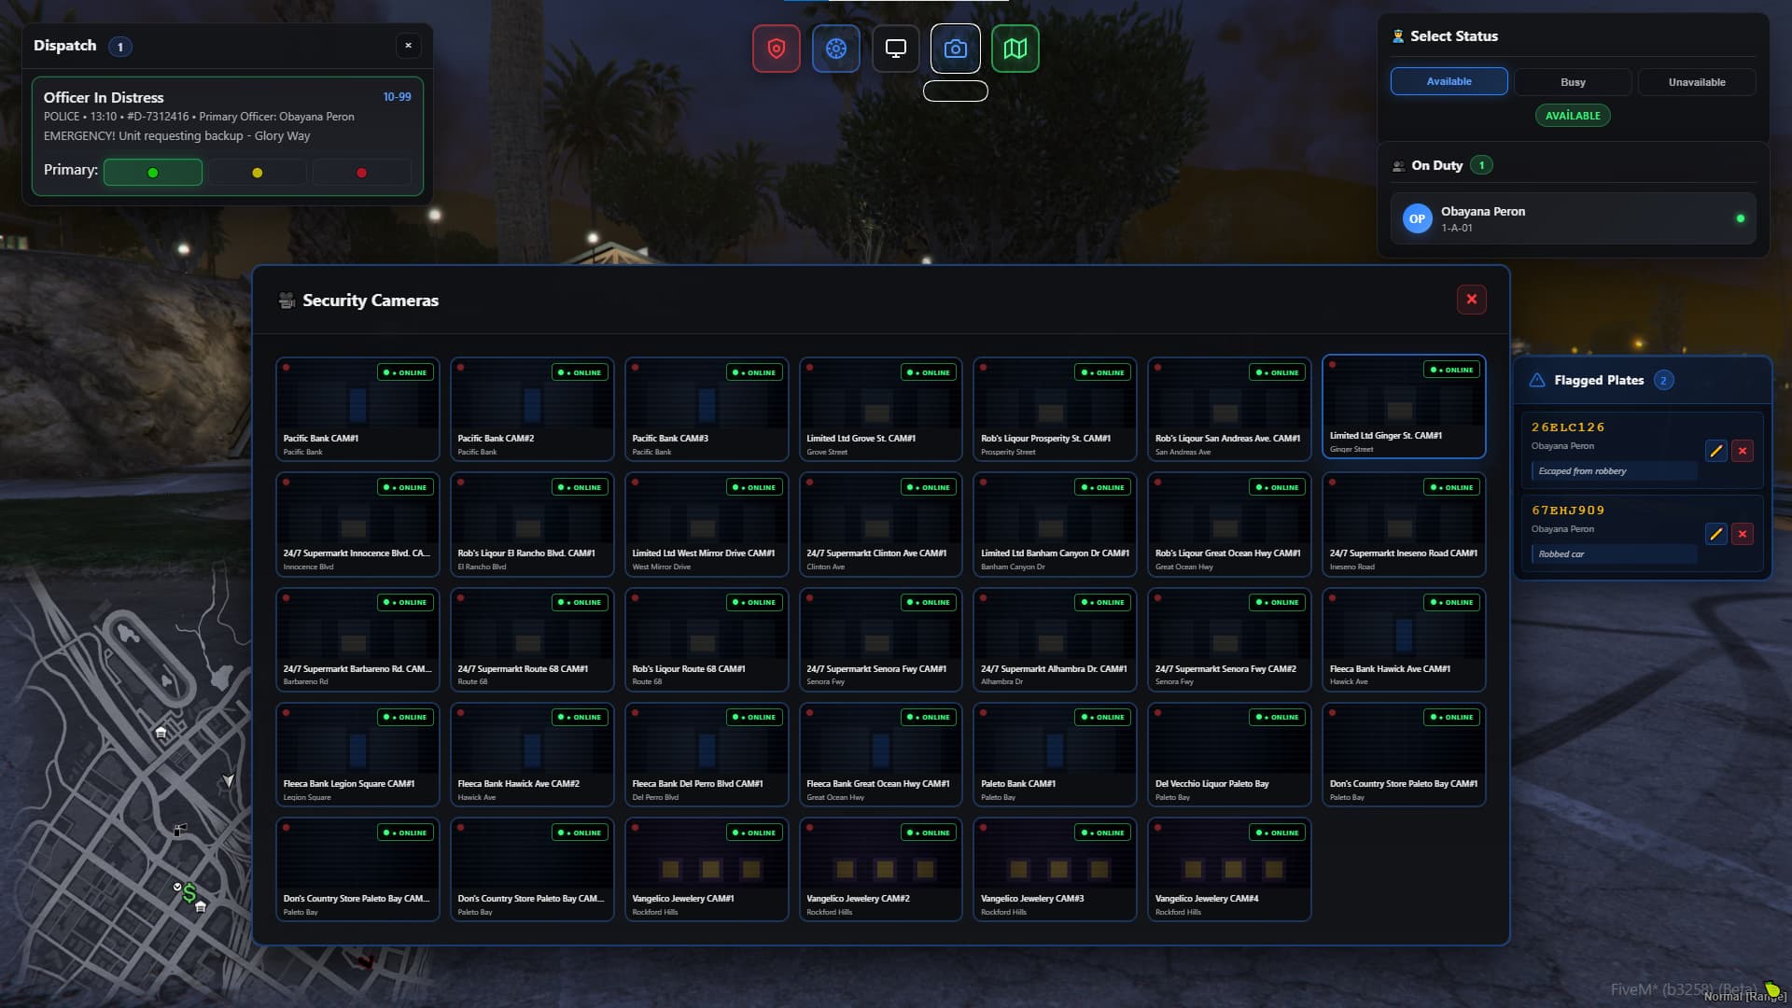Open the computer monitor icon
1792x1008 pixels.
pyautogui.click(x=895, y=49)
